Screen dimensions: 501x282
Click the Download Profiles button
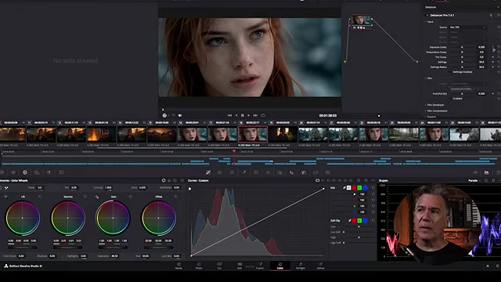[x=461, y=89]
